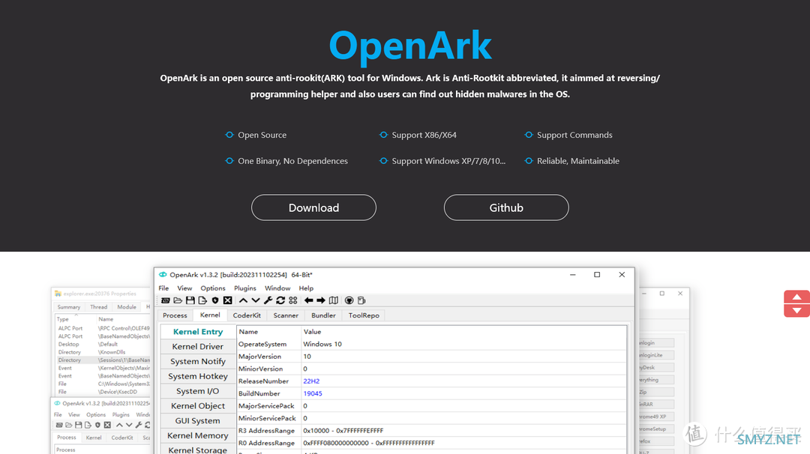The width and height of the screenshot is (810, 454).
Task: Switch to the Process tab in main window
Action: tap(175, 315)
